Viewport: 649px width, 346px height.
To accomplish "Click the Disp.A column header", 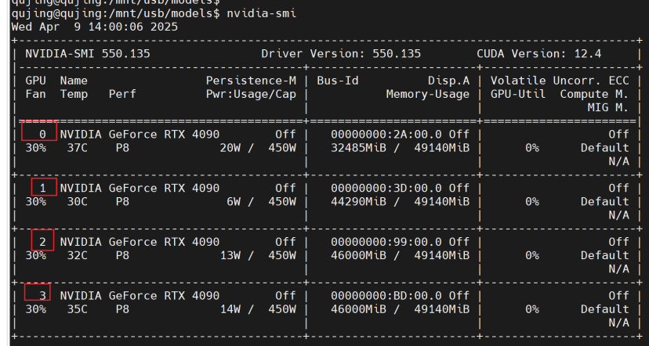I will [x=448, y=81].
